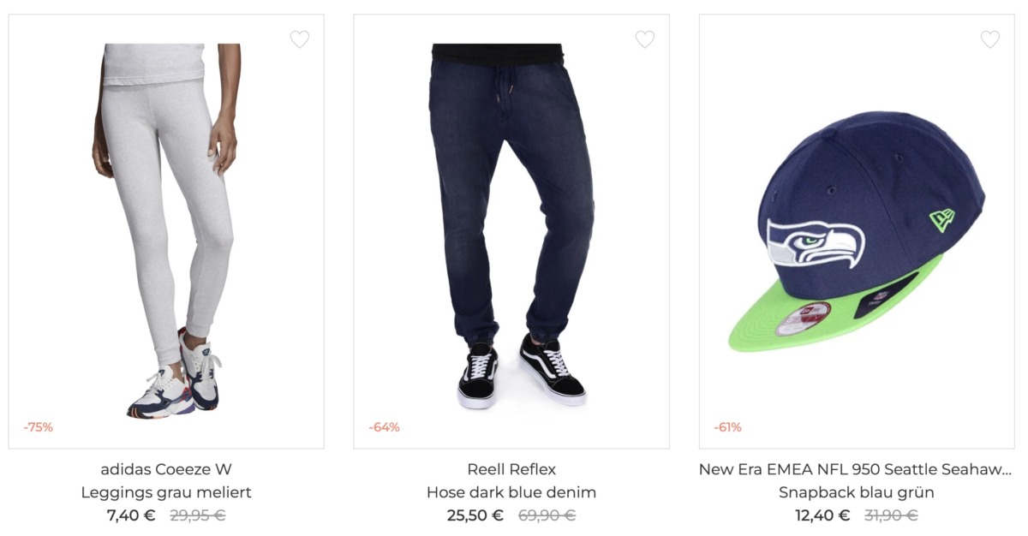Click the Snapback blau grün description
Screen dimensions: 1028x536
[857, 492]
